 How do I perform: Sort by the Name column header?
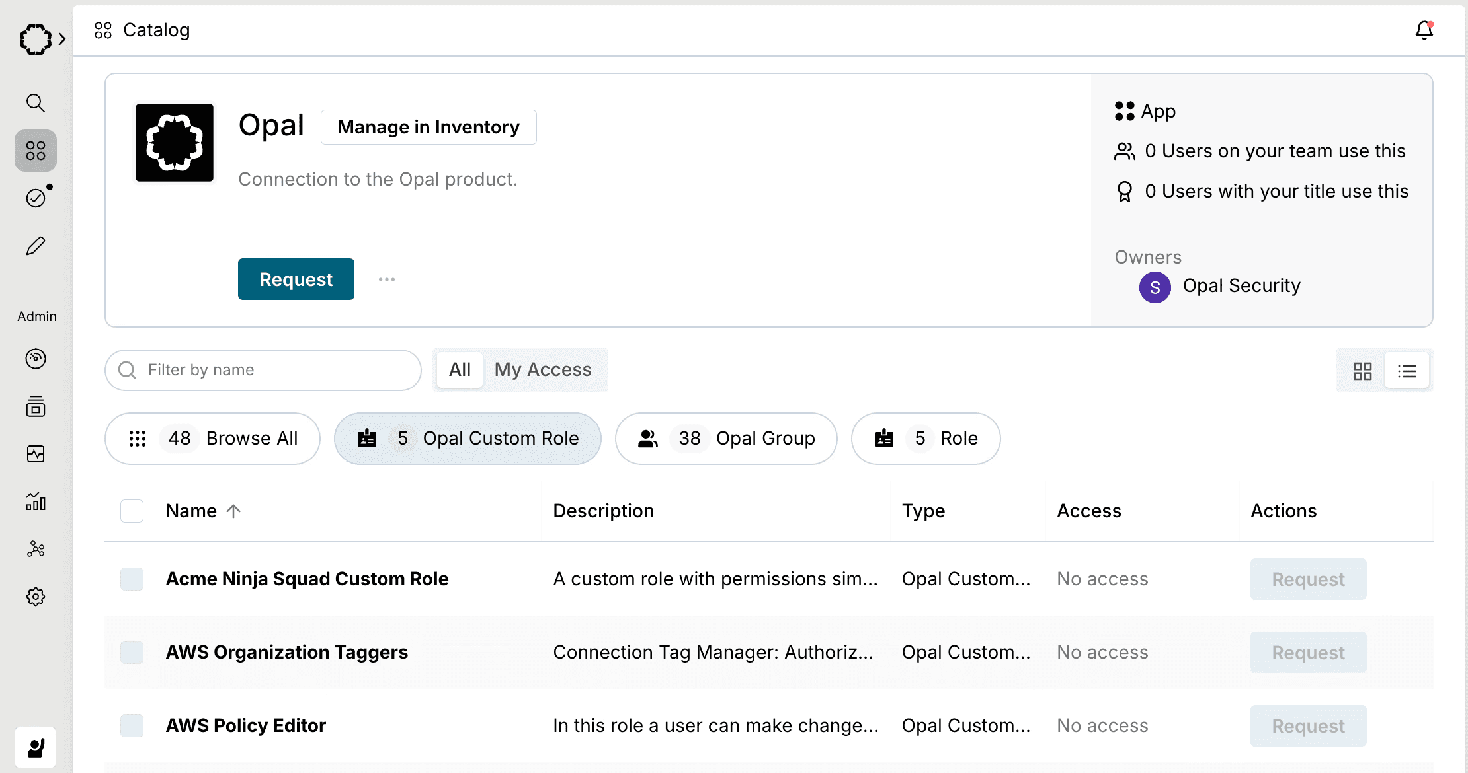(x=203, y=511)
